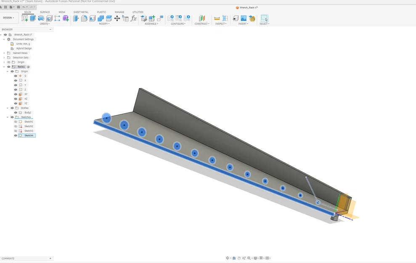Open the Create dropdown menu
This screenshot has height=263, width=416.
click(x=45, y=24)
